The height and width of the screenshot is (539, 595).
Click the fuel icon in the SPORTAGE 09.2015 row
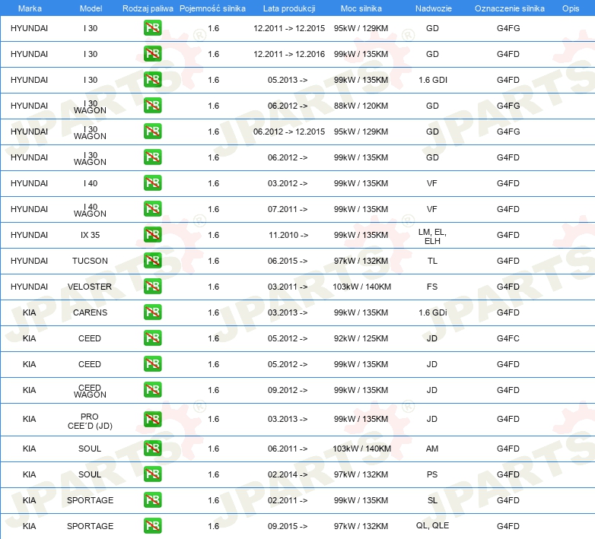click(152, 525)
